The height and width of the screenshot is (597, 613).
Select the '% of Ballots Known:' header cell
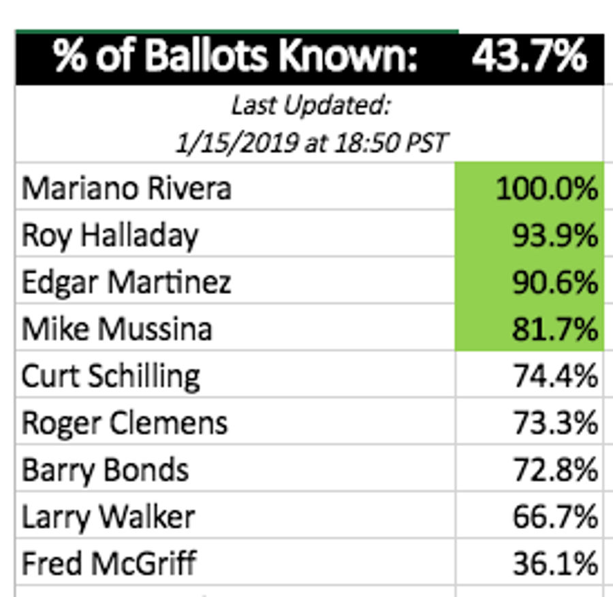click(236, 57)
